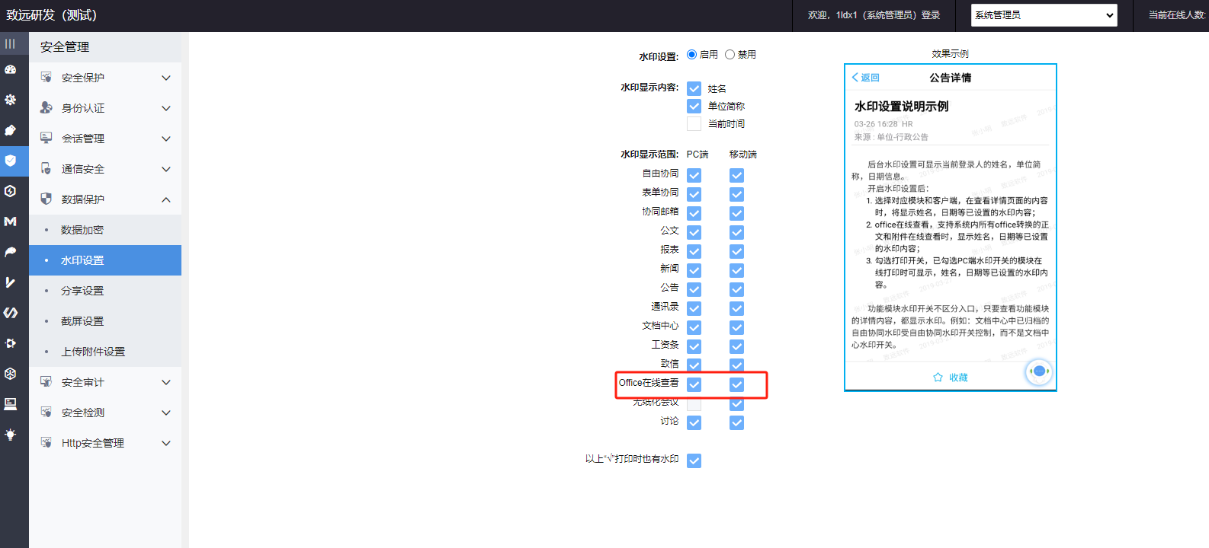Toggle the mobile checkbox for 无纸化会议

click(x=736, y=403)
